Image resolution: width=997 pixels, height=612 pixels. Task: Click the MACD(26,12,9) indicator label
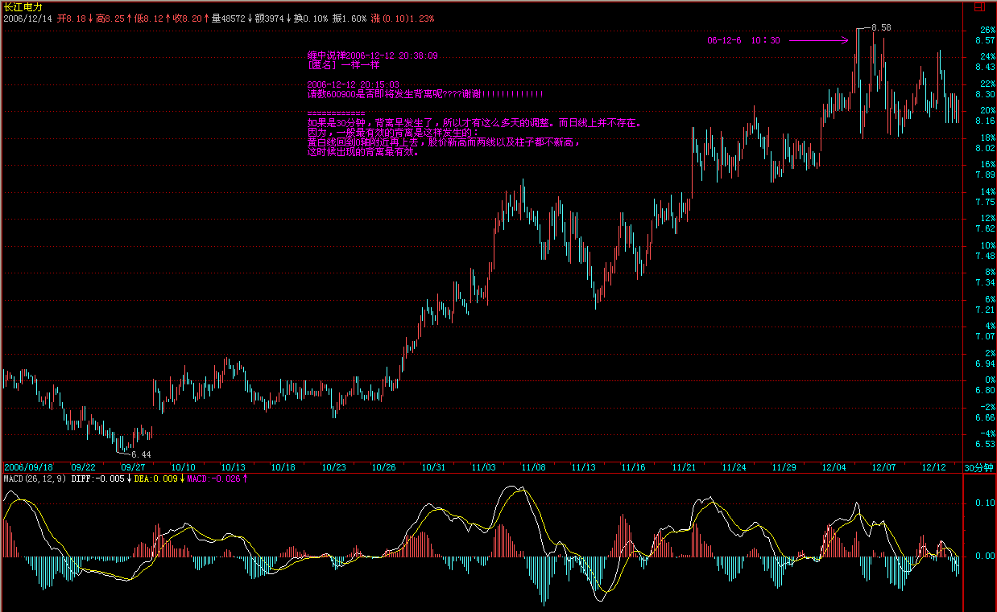click(35, 479)
